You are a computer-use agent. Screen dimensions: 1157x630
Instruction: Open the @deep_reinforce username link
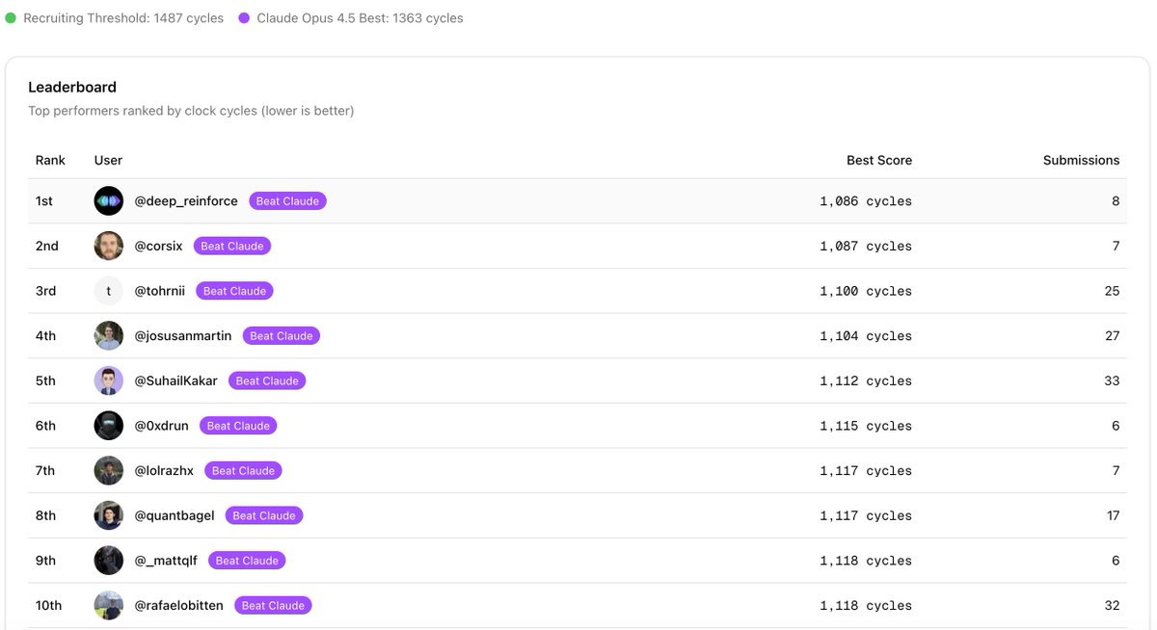pyautogui.click(x=186, y=201)
